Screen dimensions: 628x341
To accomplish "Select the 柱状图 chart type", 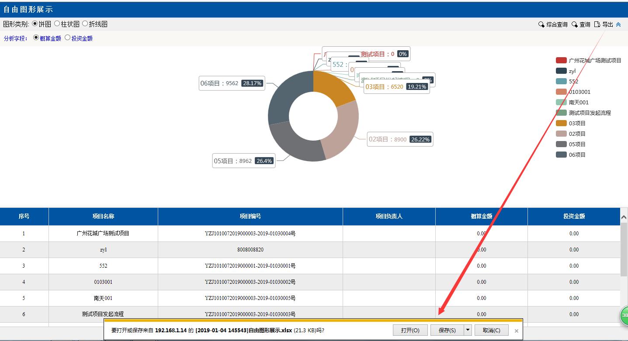I will [x=57, y=24].
